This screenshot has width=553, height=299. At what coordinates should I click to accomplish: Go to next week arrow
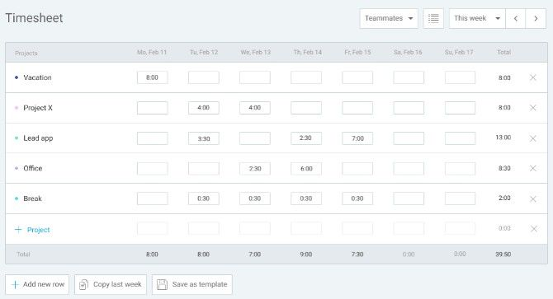536,18
